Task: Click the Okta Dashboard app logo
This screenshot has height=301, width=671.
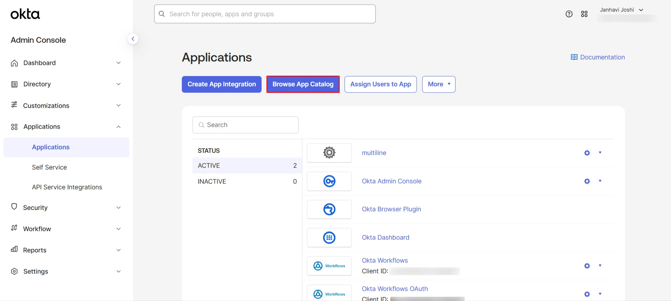Action: click(x=329, y=238)
